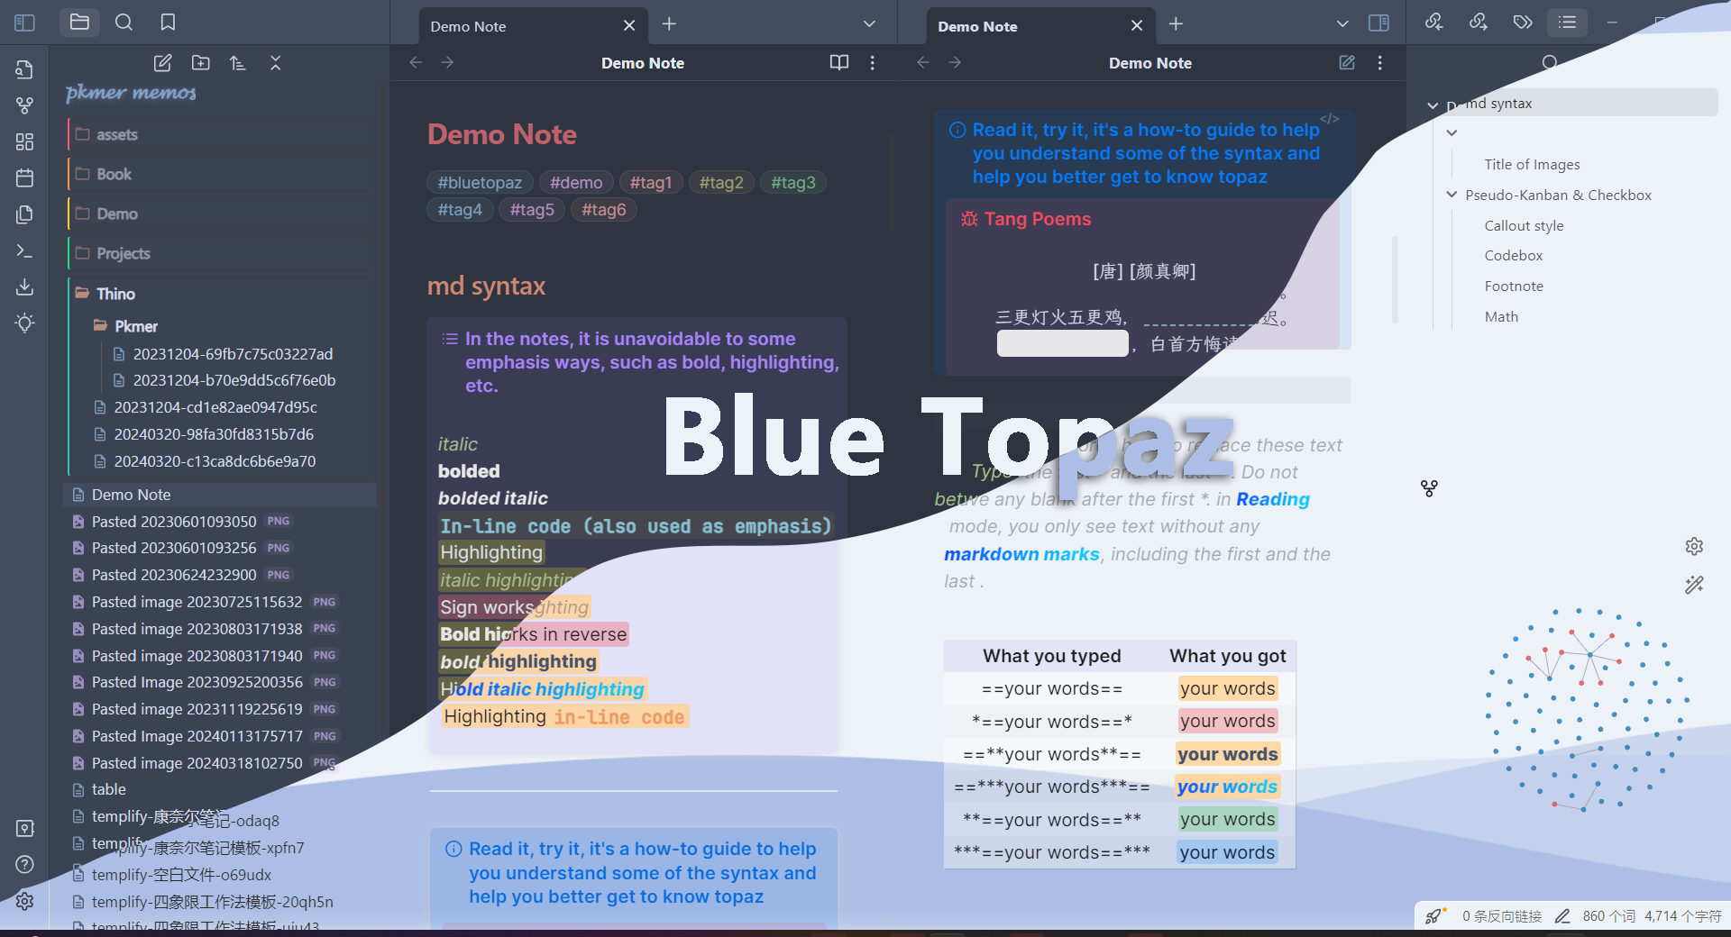Create a new note icon
Viewport: 1731px width, 937px height.
click(x=162, y=63)
